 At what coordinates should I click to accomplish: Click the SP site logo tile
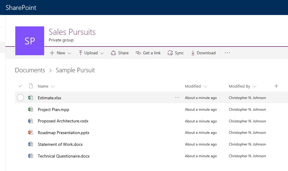click(x=29, y=41)
